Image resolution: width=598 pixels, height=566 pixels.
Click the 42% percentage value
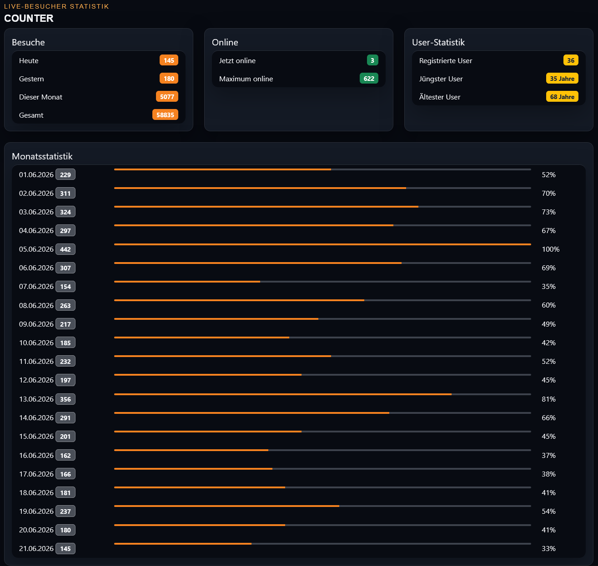point(548,343)
